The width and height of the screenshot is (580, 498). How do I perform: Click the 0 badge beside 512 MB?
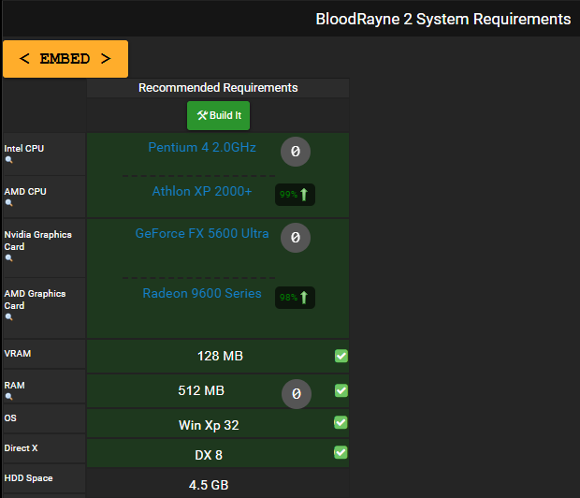297,394
